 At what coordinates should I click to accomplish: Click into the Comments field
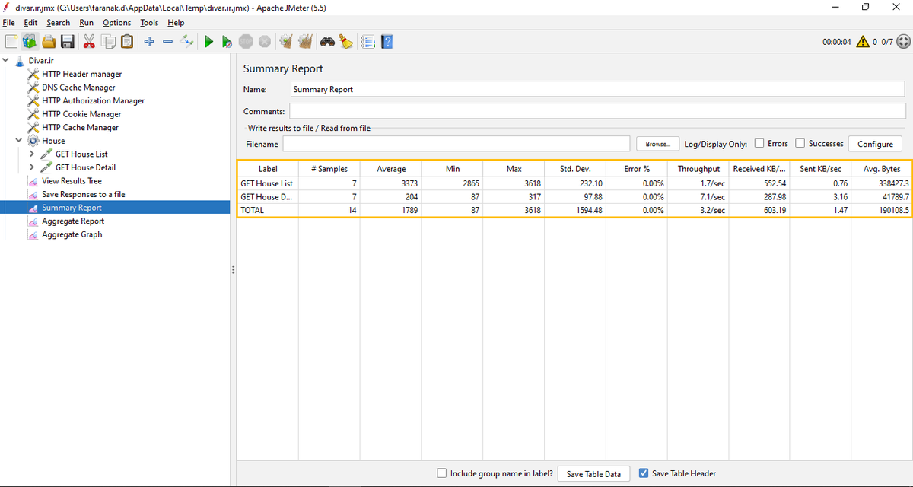click(x=598, y=111)
